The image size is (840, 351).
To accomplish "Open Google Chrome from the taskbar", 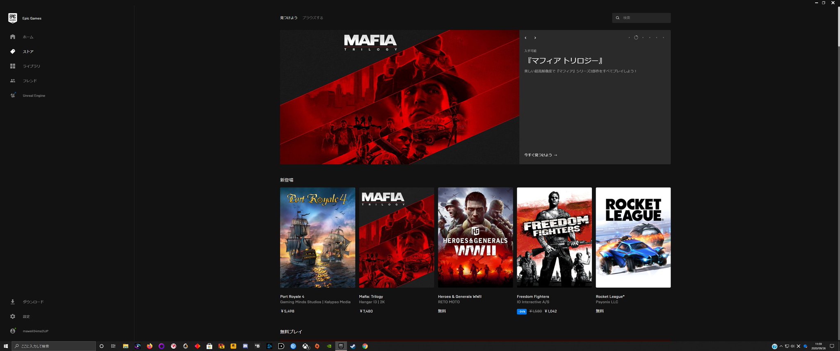I will 365,346.
